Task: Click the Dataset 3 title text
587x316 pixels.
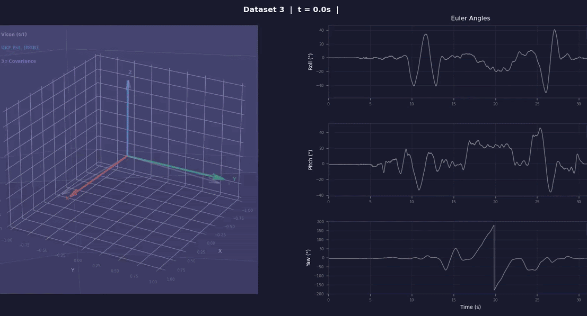Action: (264, 10)
